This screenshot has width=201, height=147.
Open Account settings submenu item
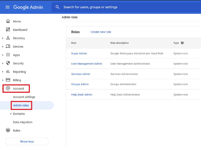coord(24,97)
